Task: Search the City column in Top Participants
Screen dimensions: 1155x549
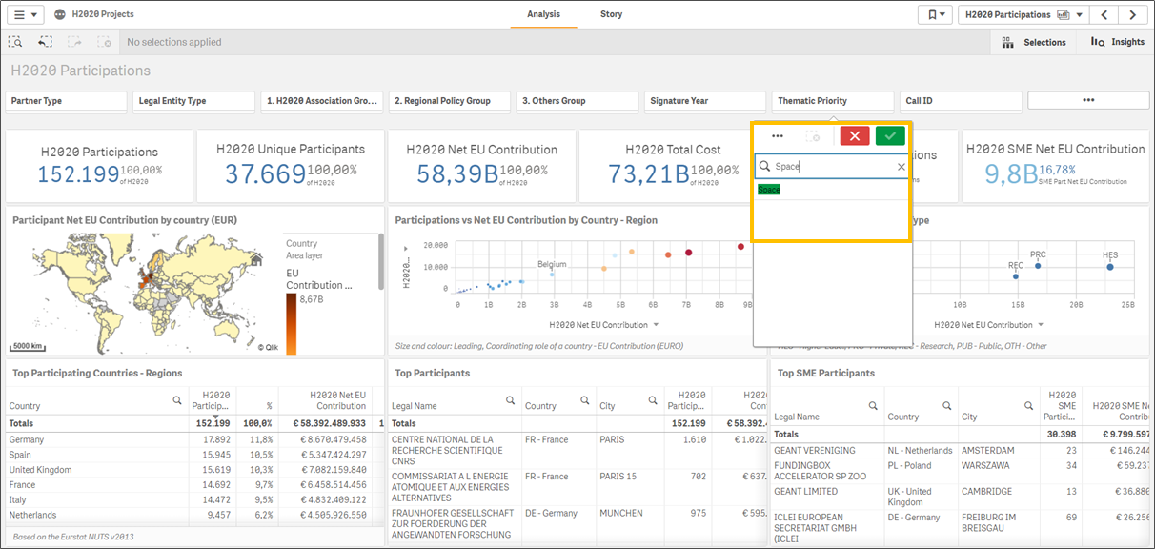Action: (653, 400)
